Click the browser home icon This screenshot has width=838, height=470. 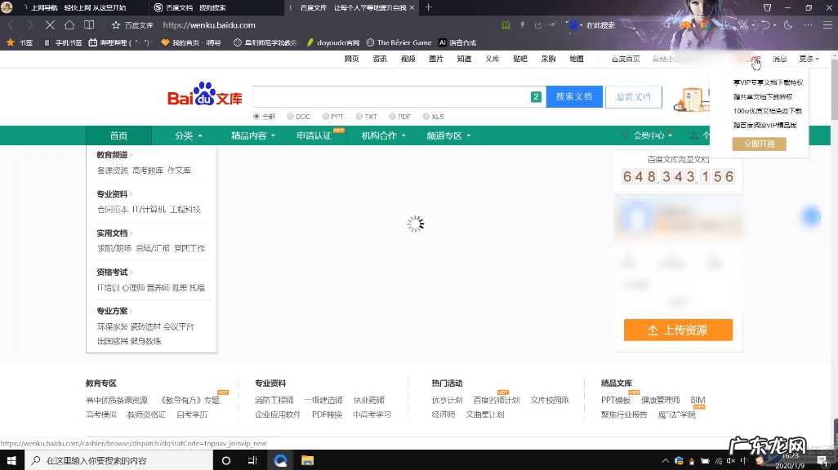[x=69, y=25]
